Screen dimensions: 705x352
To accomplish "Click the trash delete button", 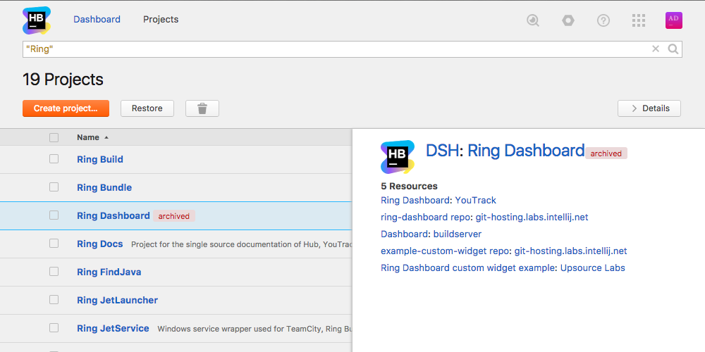I will pos(202,108).
